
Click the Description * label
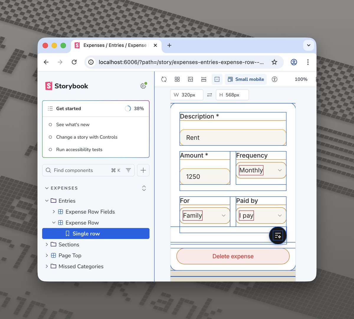click(x=199, y=116)
